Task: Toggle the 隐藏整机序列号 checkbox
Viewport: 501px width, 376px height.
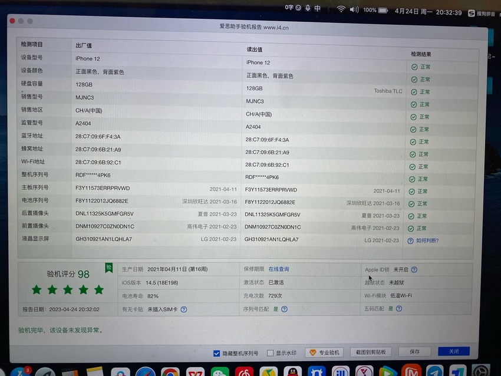Action: click(216, 354)
